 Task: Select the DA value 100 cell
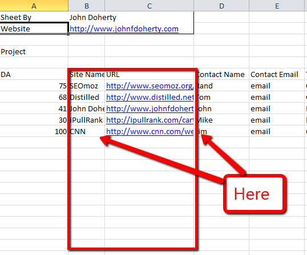tap(34, 131)
